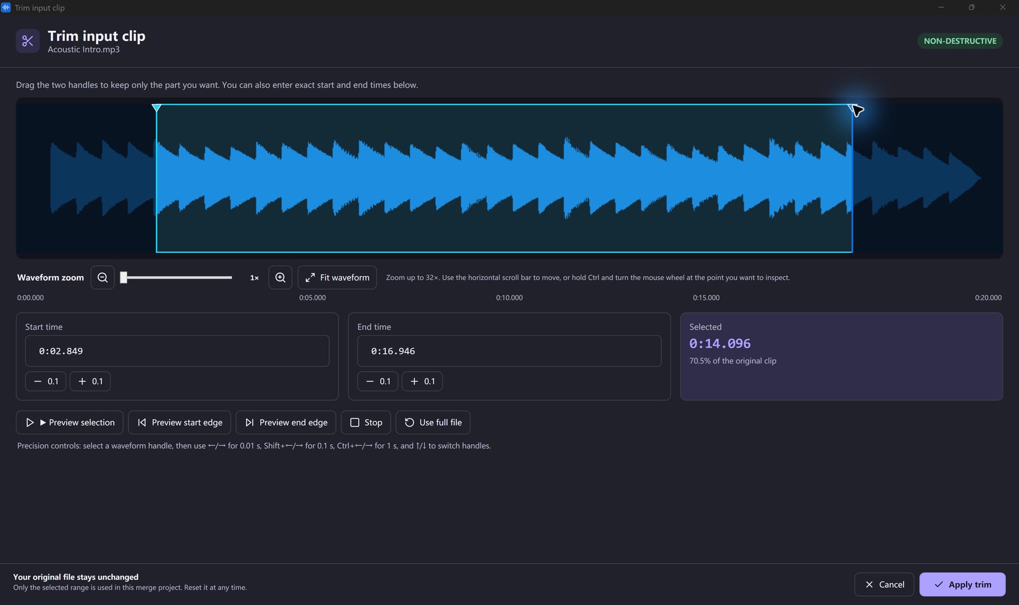Viewport: 1019px width, 605px height.
Task: Click the app icon in the title bar
Action: click(x=6, y=7)
